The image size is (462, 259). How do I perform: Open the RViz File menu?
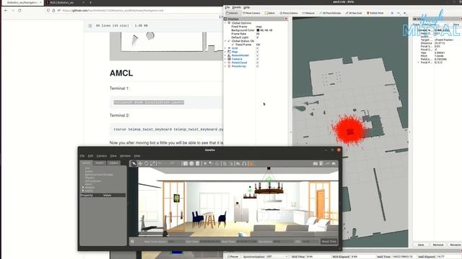227,7
